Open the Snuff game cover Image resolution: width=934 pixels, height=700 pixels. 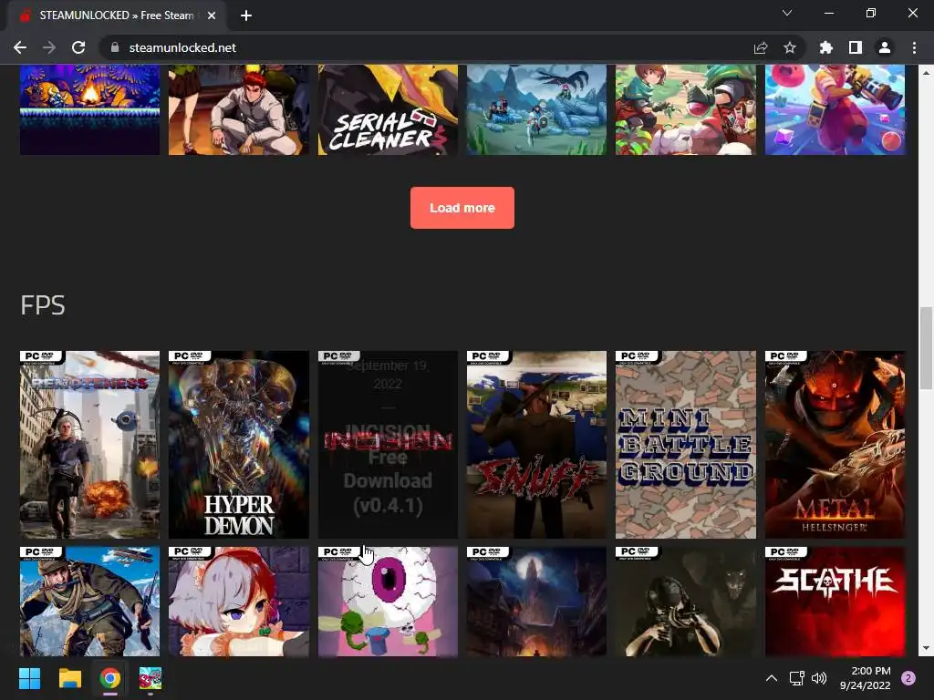click(536, 445)
